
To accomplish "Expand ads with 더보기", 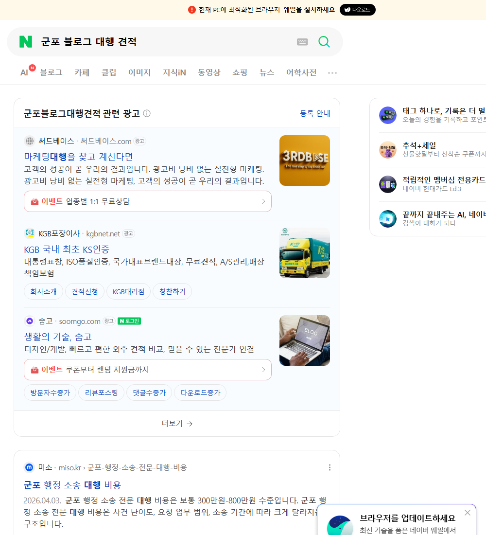I will point(177,424).
